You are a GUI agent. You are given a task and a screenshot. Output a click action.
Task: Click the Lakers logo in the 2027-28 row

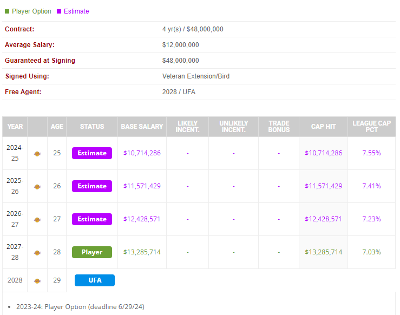pos(37,253)
